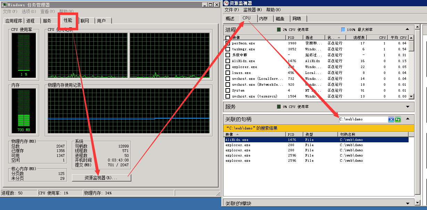Tick the checkbox for AliHids.exe process
The width and height of the screenshot is (427, 210).
(228, 61)
